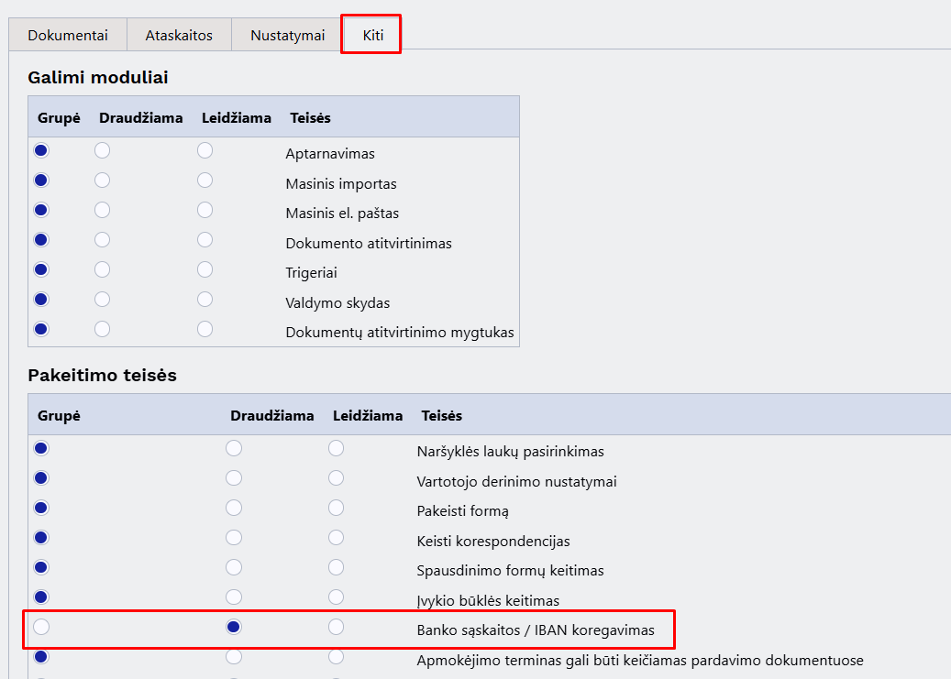
Task: Allow Vartotojo derinimo nustatymai via Leidžiama
Action: 337,478
